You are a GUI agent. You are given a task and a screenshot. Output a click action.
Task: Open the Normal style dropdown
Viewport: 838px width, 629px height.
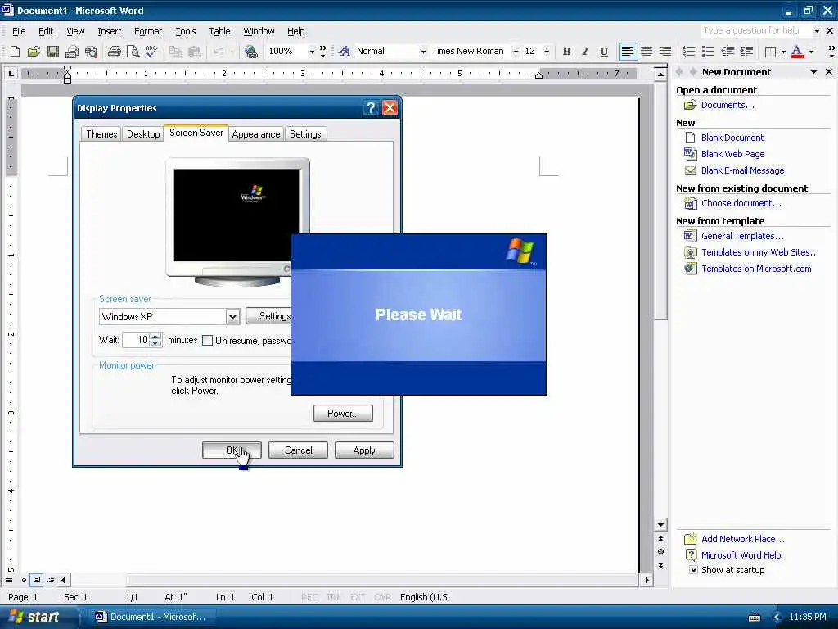(423, 52)
